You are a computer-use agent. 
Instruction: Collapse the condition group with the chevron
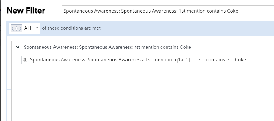pyautogui.click(x=18, y=47)
